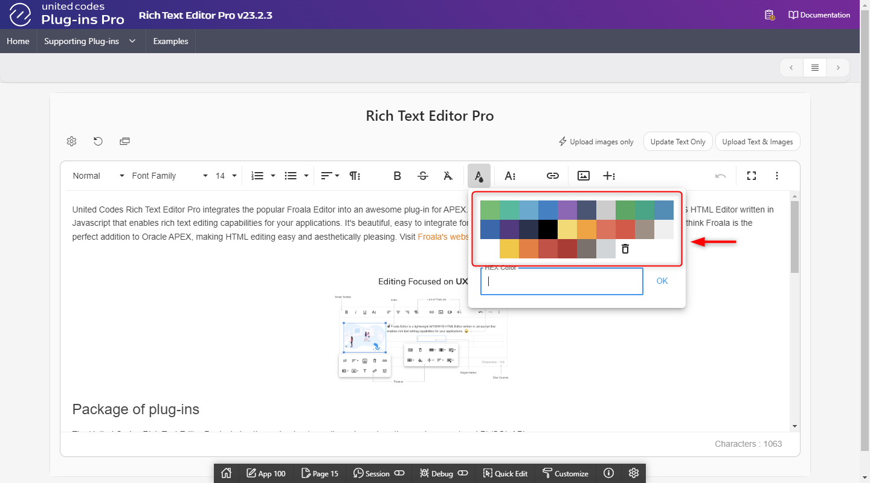Pick the black color swatch
Image resolution: width=870 pixels, height=483 pixels.
click(x=548, y=229)
